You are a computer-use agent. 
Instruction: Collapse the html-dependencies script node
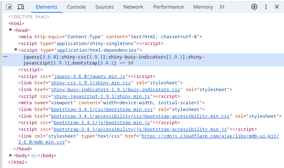coord(16,50)
